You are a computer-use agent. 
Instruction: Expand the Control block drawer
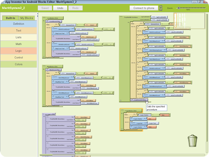19,57
